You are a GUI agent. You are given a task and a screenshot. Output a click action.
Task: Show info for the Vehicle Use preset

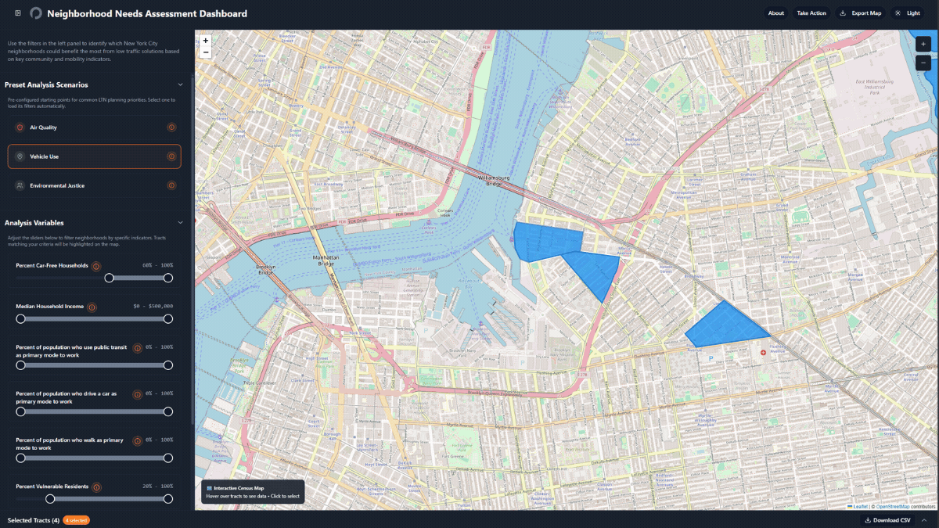pos(171,156)
